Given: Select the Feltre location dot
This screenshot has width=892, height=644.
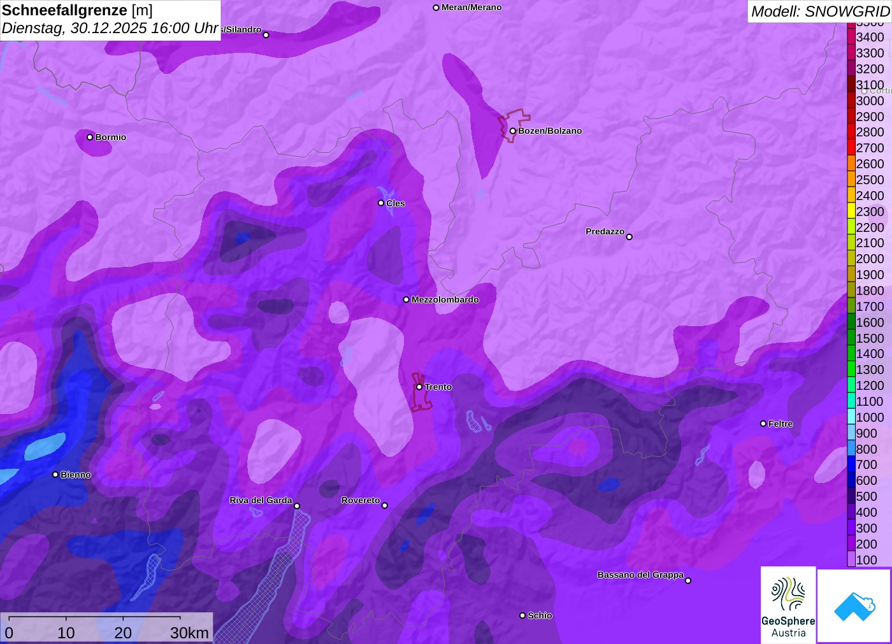Looking at the screenshot, I should [763, 424].
